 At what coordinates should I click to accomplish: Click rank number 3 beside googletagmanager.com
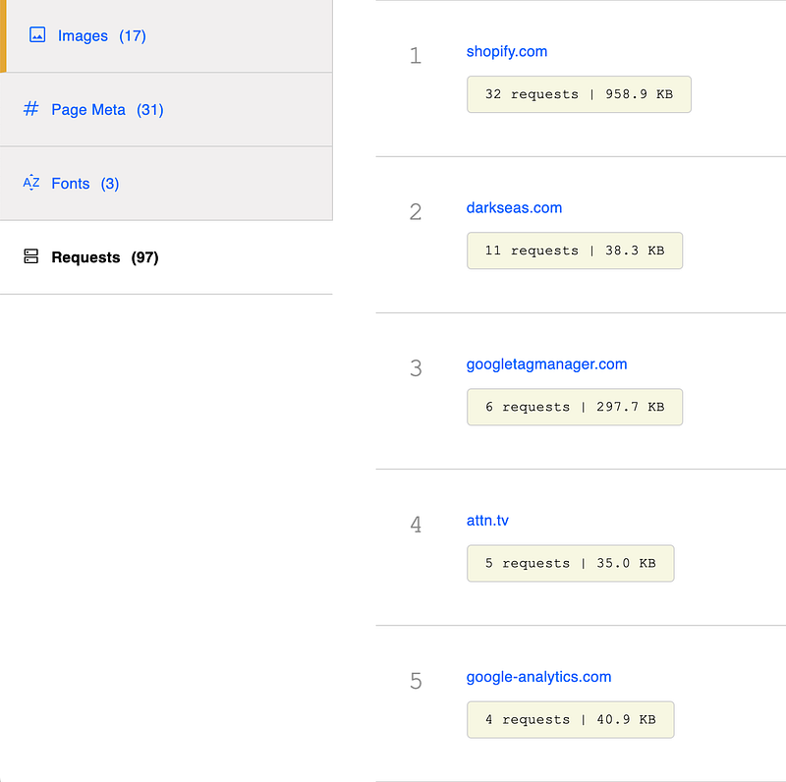(x=416, y=368)
